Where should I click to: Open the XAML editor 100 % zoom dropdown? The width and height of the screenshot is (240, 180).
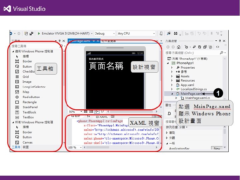click(81, 147)
